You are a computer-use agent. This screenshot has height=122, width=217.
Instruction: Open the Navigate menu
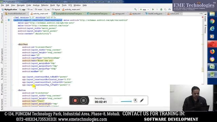point(21,5)
